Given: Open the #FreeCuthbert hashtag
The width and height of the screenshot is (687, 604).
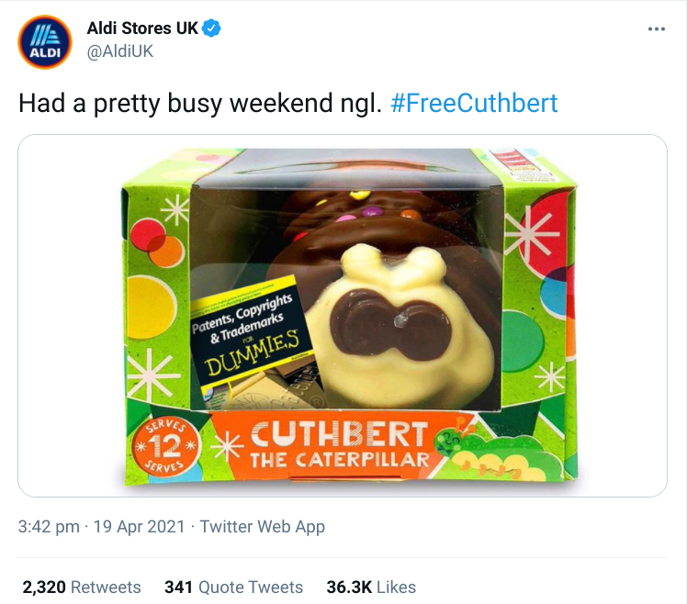Looking at the screenshot, I should pyautogui.click(x=473, y=103).
